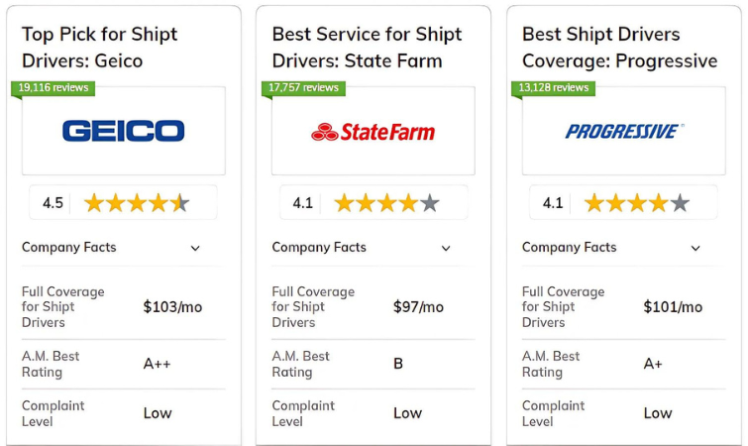Select Geico's $103/mo full coverage price
This screenshot has height=446, width=748.
tap(172, 307)
